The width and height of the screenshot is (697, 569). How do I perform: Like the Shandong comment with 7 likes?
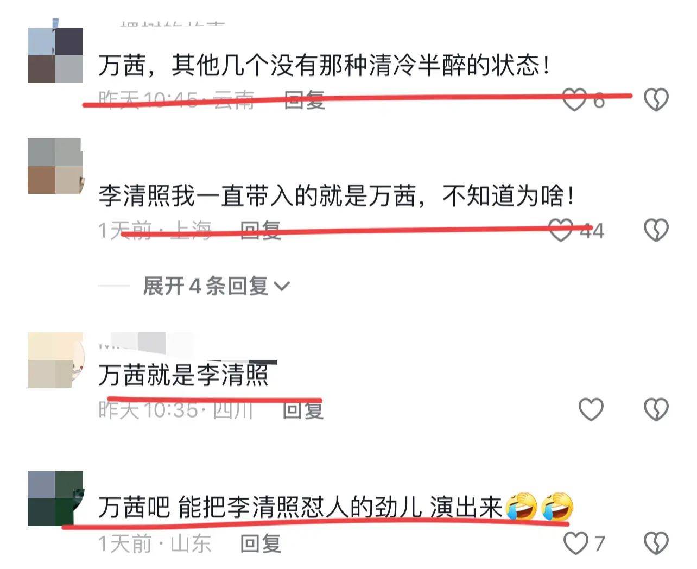575,543
